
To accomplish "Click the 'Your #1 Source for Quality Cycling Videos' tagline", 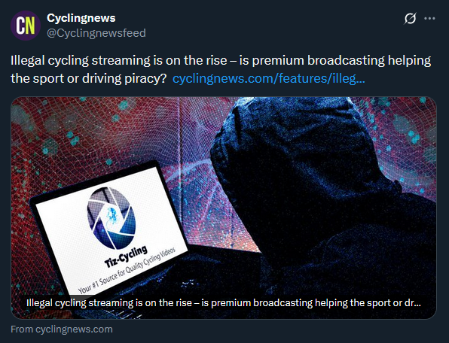I will (x=127, y=271).
